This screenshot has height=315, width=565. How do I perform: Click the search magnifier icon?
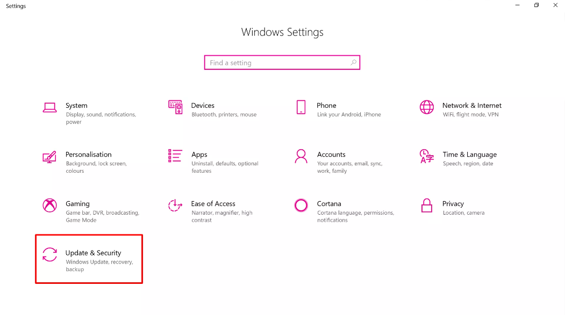pyautogui.click(x=354, y=63)
